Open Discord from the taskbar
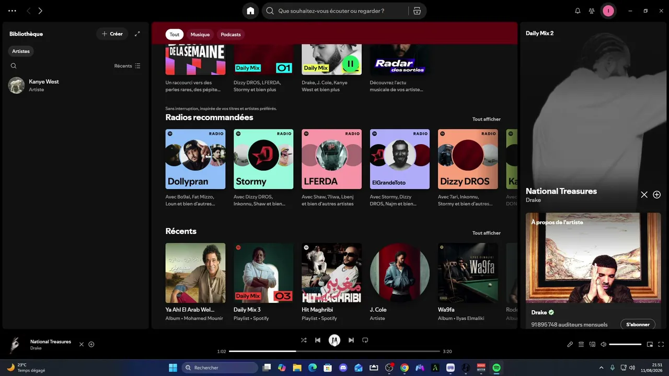The width and height of the screenshot is (669, 376). pyautogui.click(x=343, y=368)
